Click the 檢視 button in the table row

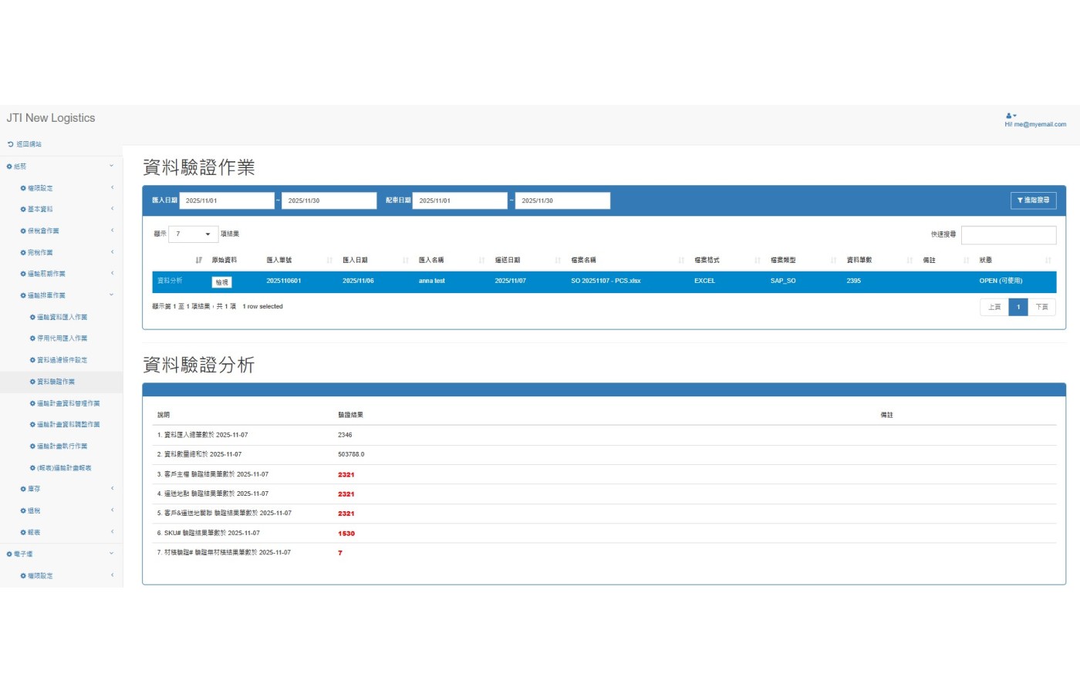point(221,282)
